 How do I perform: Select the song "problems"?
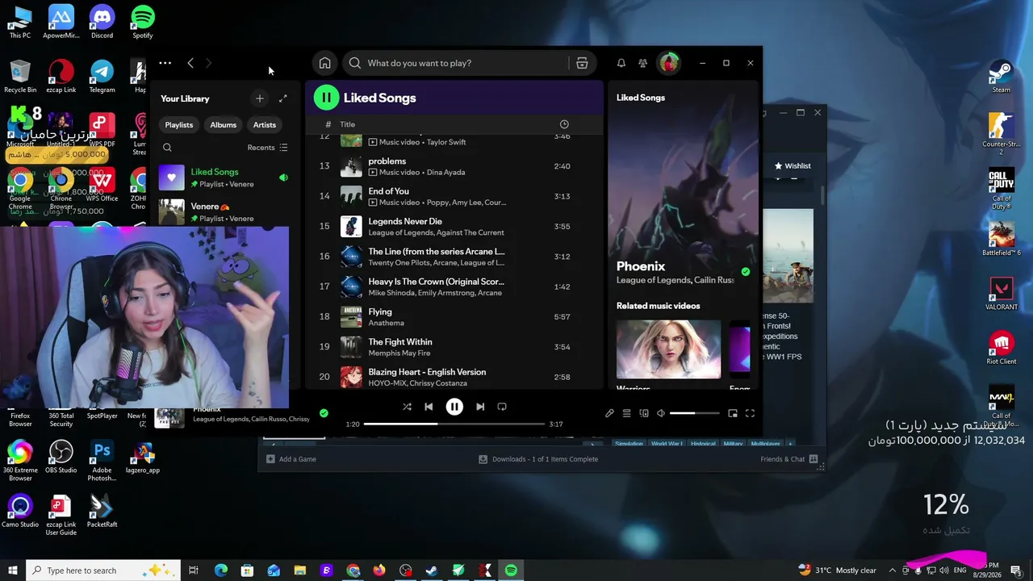387,161
